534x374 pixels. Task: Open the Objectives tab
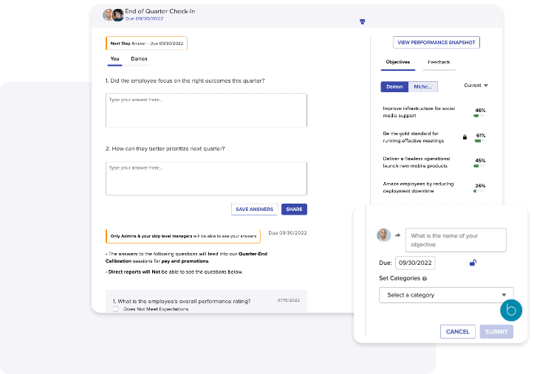398,62
